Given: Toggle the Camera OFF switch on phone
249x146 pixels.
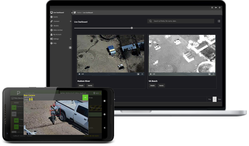Looking at the screenshot, I should [14, 114].
